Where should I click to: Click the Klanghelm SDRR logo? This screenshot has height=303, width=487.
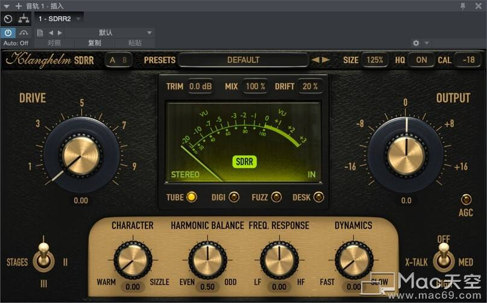click(x=50, y=60)
